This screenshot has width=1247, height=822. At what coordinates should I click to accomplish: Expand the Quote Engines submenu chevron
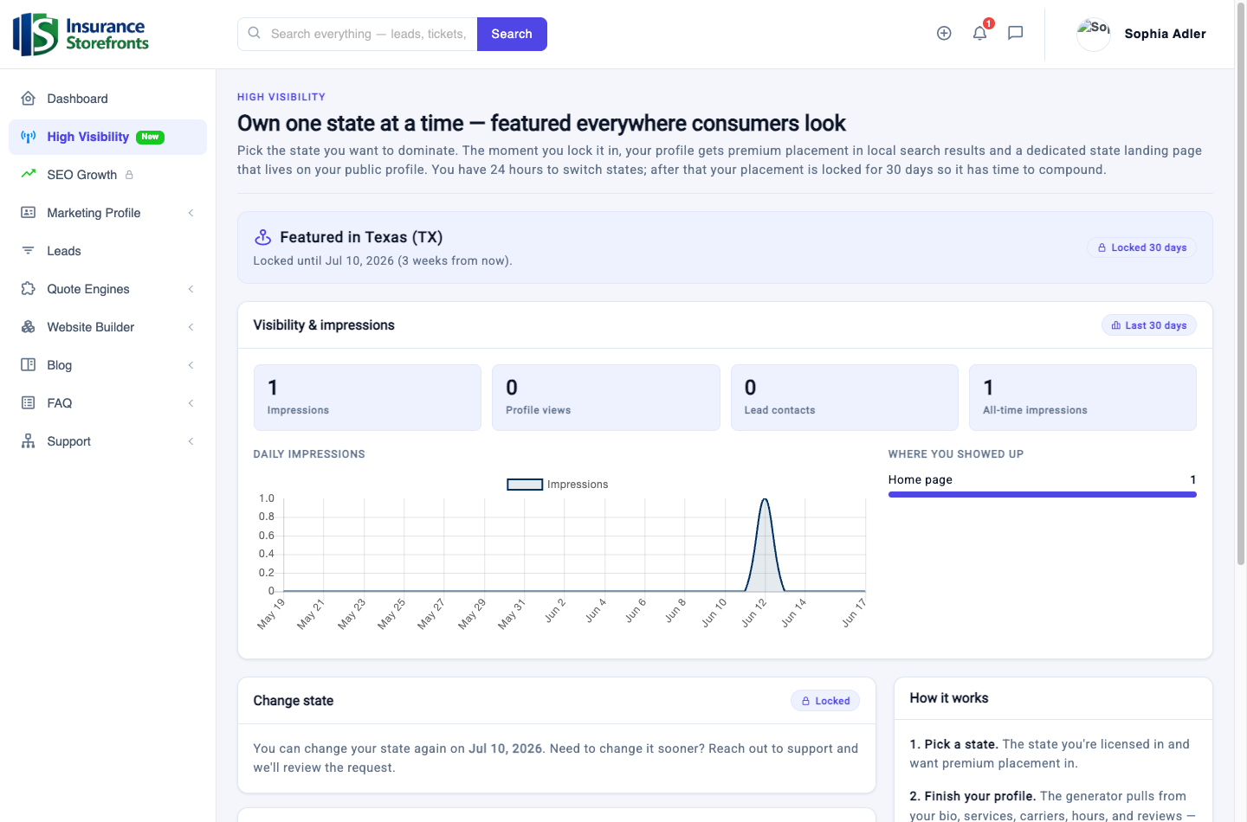pos(191,289)
